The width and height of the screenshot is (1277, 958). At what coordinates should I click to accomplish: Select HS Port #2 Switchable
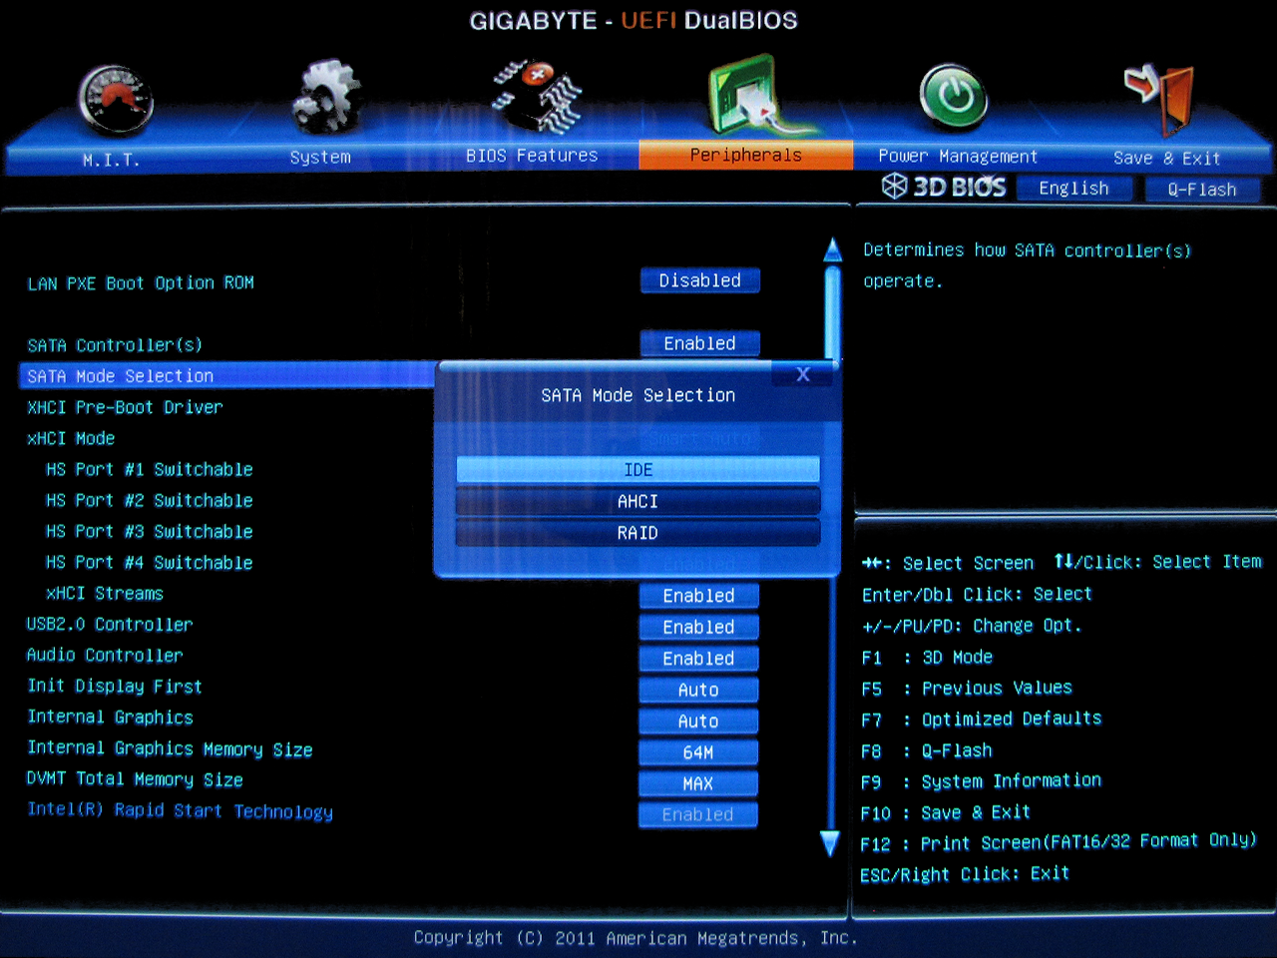[x=150, y=500]
